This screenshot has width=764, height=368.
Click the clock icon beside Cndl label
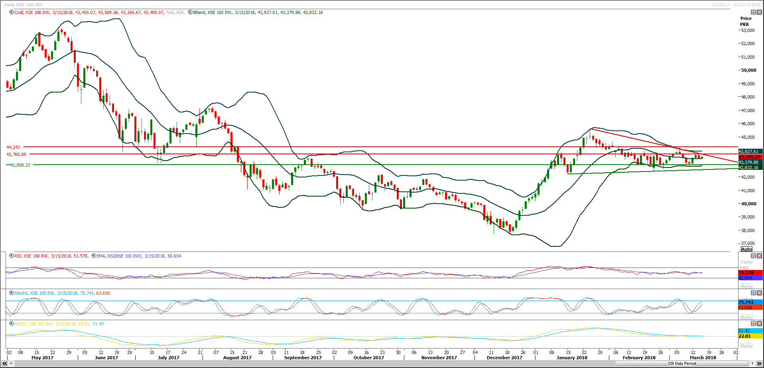pyautogui.click(x=12, y=12)
